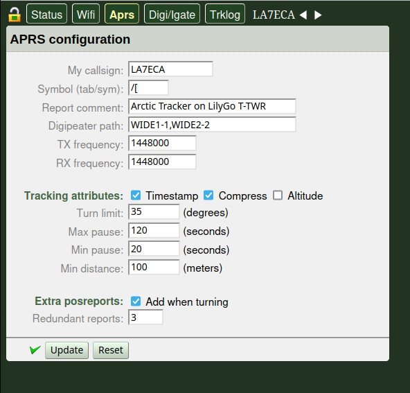Screen dimensions: 410x393
Task: Click the Altitude label text
Action: click(305, 195)
